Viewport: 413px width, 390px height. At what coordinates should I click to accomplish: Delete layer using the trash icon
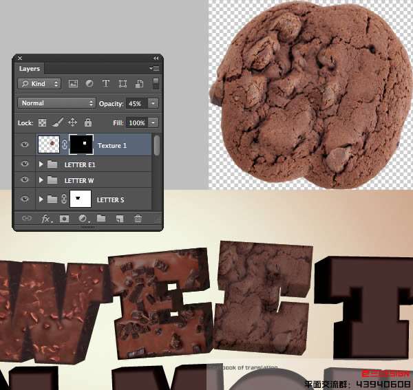coord(138,218)
